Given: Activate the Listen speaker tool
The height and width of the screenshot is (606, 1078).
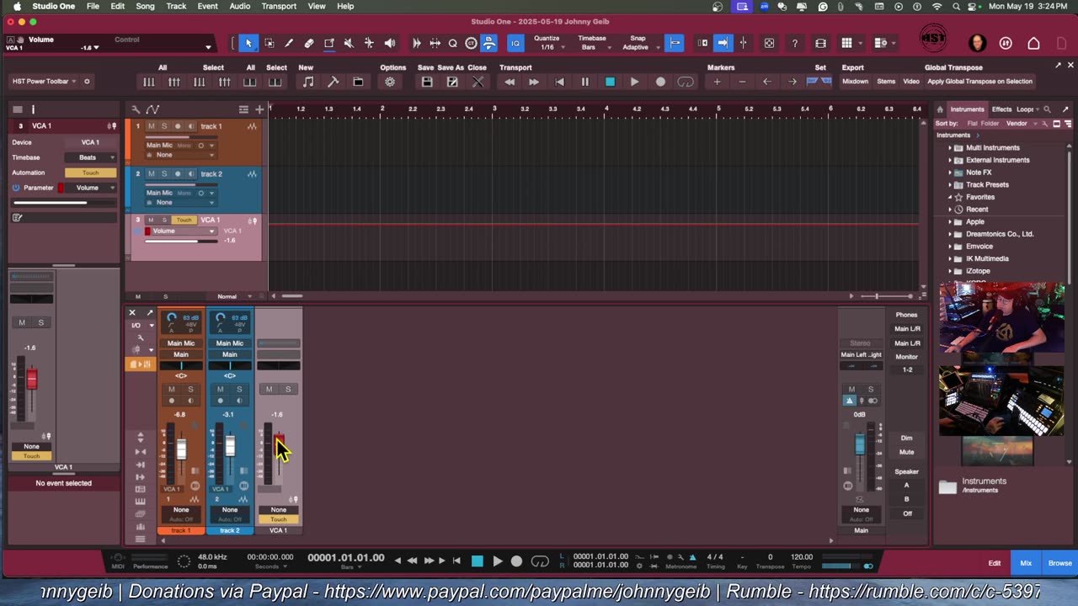Looking at the screenshot, I should [x=389, y=43].
